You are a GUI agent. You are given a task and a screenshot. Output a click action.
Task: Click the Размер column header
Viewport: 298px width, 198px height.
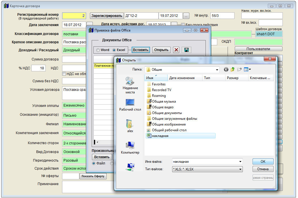coord(232,78)
